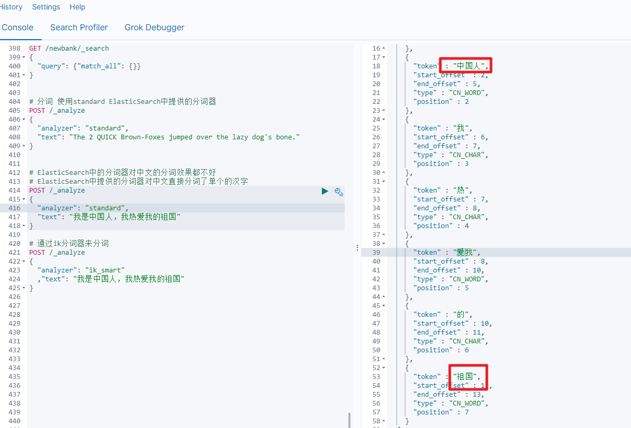Open the History menu
This screenshot has height=428, width=631.
11,7
